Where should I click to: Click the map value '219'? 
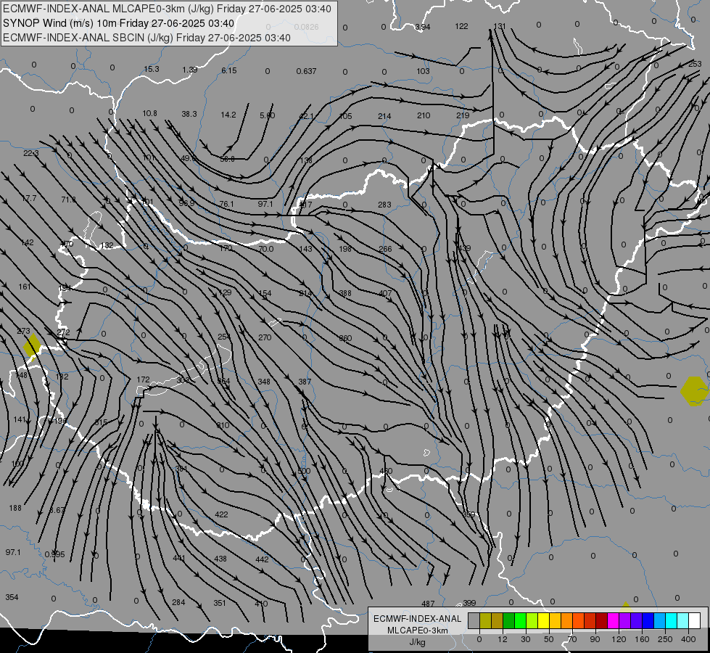pos(463,115)
